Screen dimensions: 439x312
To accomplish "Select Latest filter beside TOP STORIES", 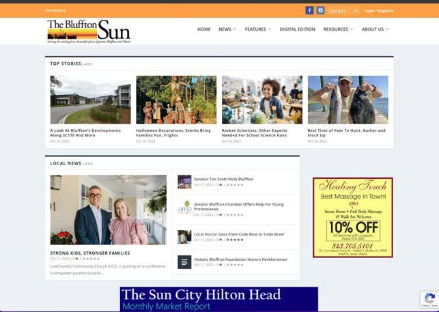I will tap(87, 64).
